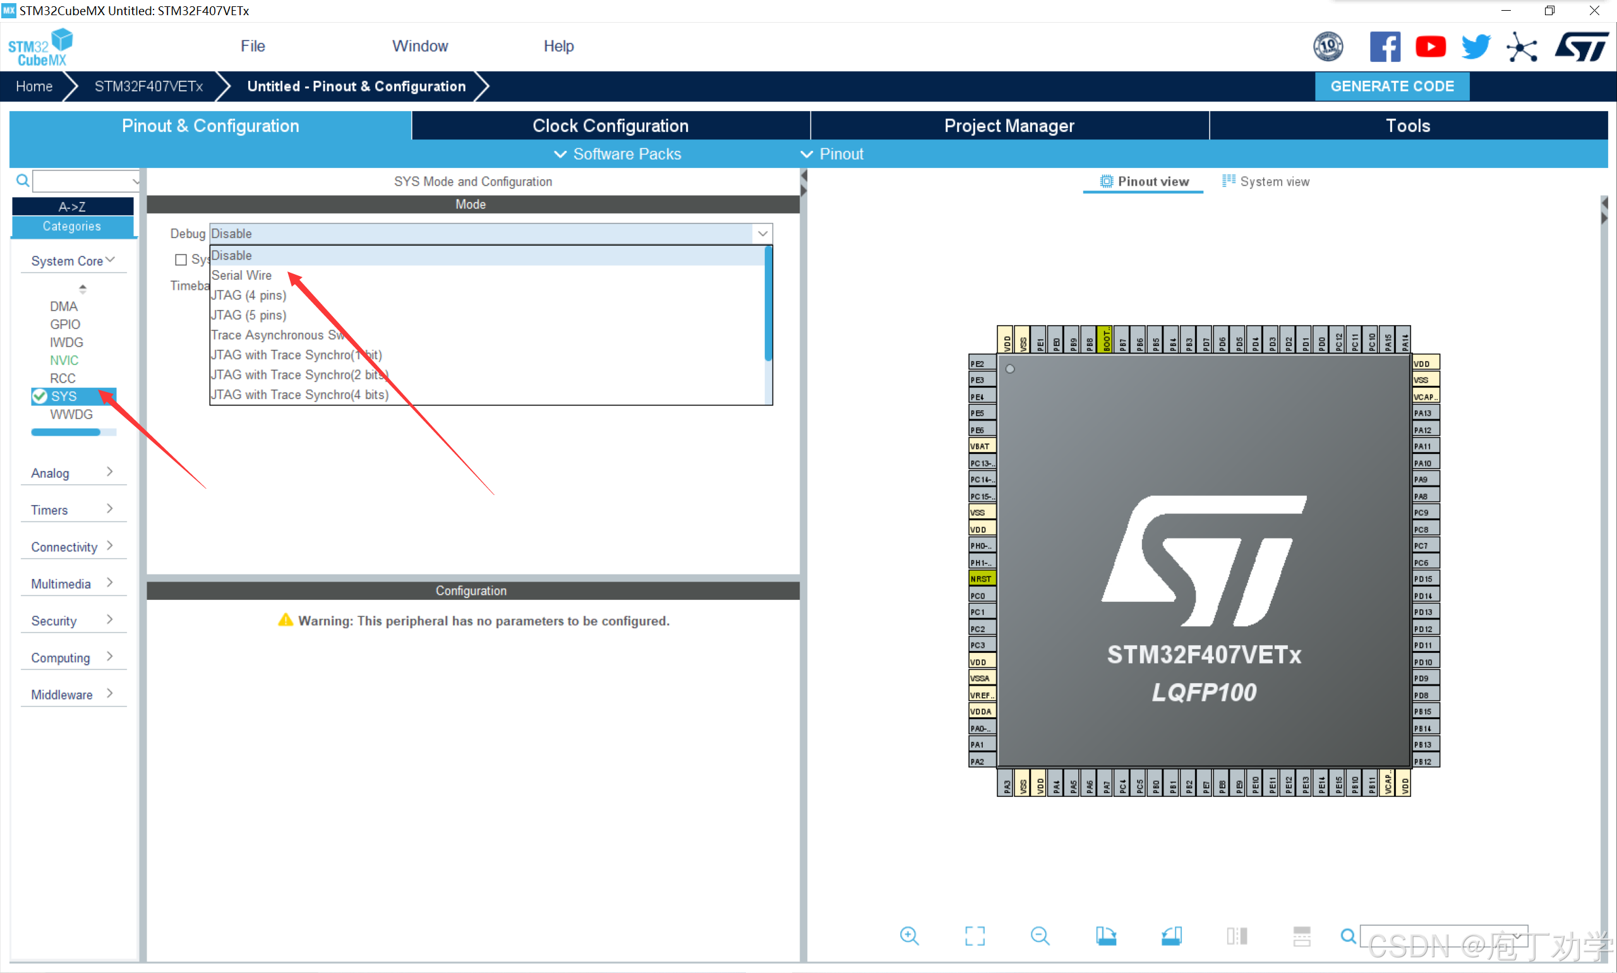Click the Home breadcrumb link
Viewport: 1617px width, 973px height.
[x=34, y=87]
